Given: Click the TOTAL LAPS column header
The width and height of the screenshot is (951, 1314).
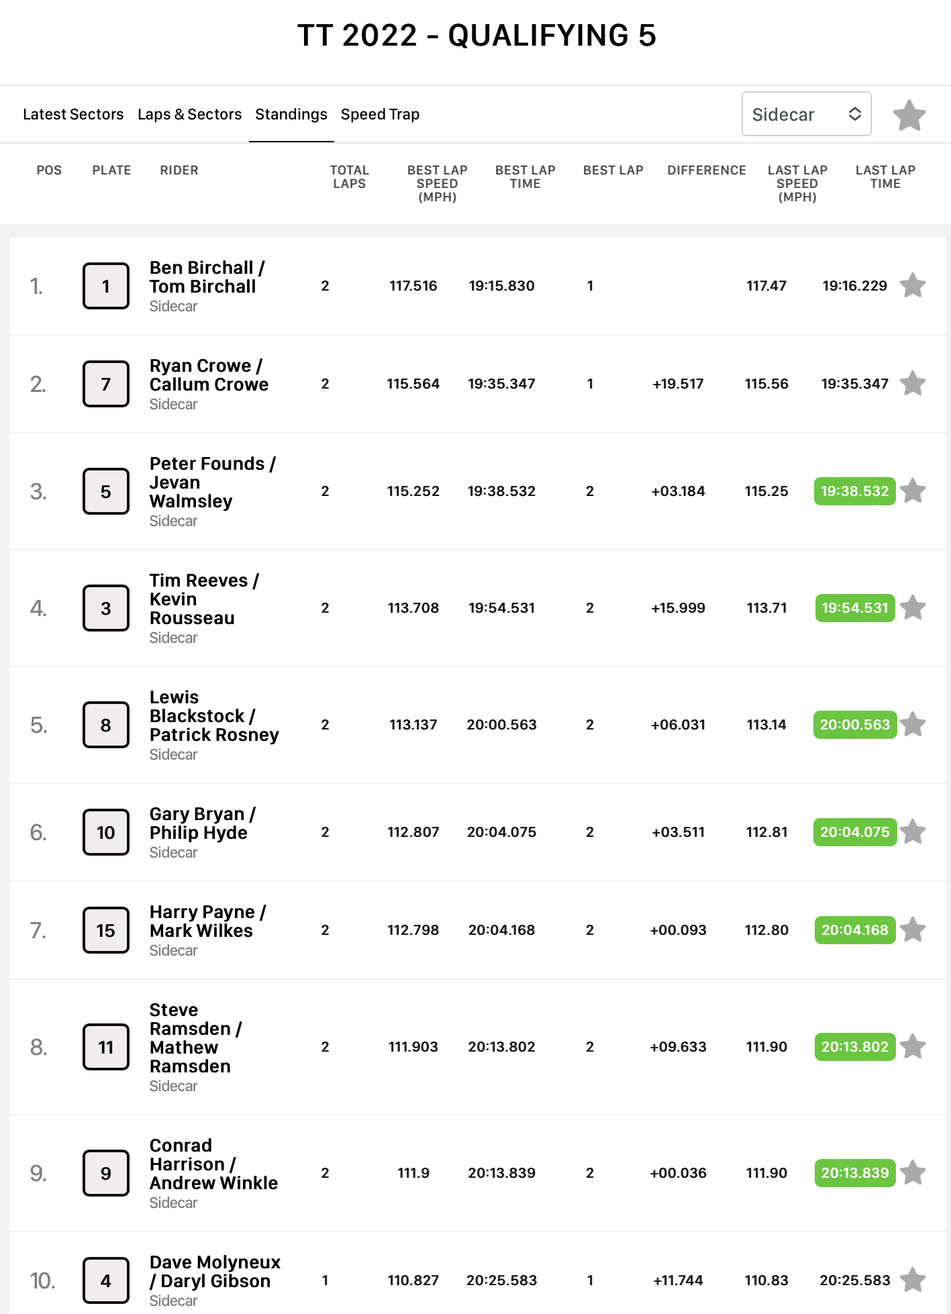Looking at the screenshot, I should coord(350,177).
